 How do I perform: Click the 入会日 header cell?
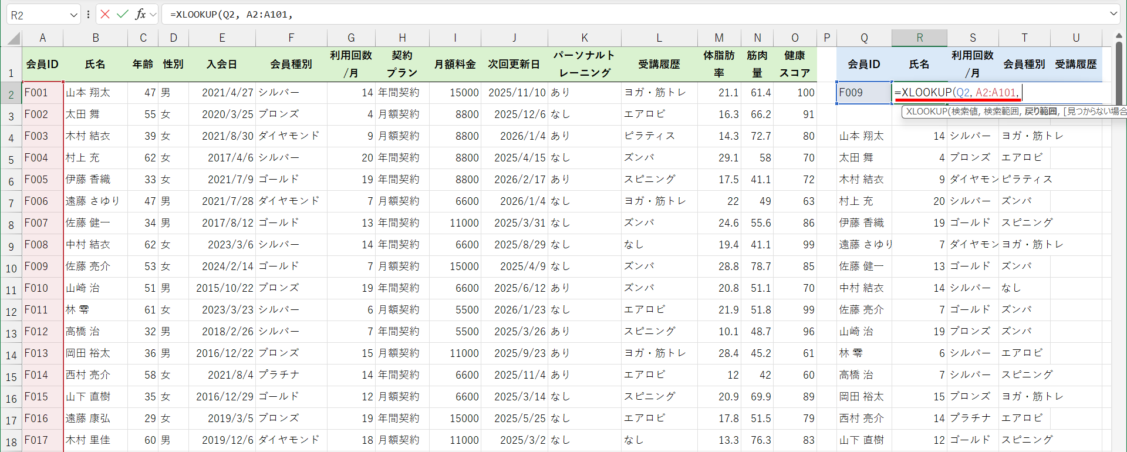[x=222, y=64]
